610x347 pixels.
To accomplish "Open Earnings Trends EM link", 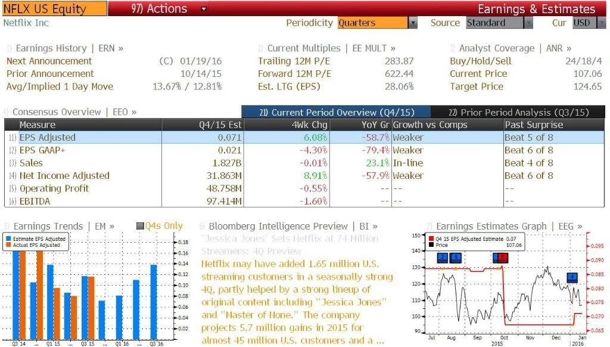I will pos(64,227).
